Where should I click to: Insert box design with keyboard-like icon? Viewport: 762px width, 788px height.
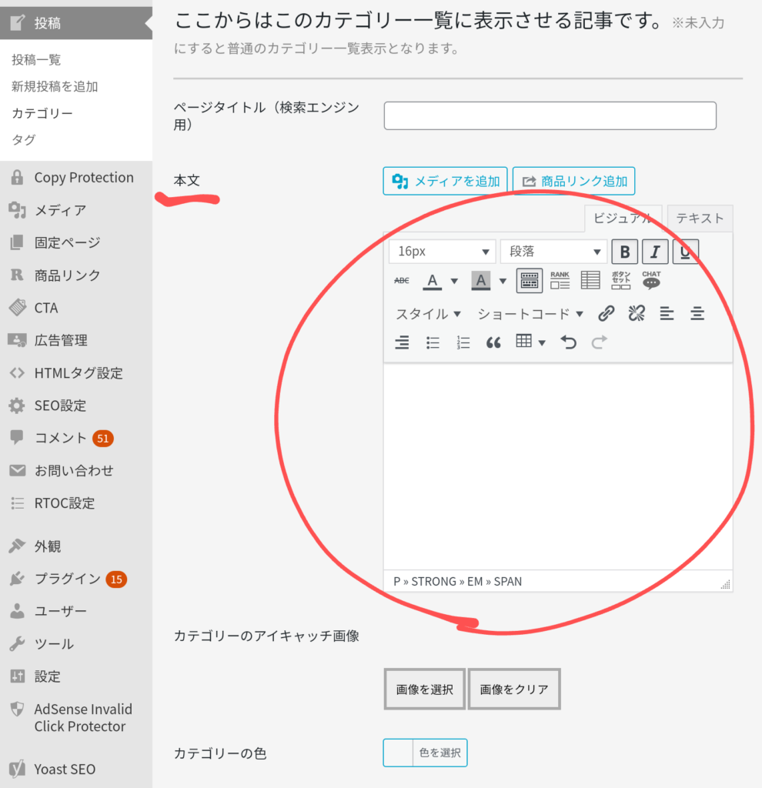point(530,280)
